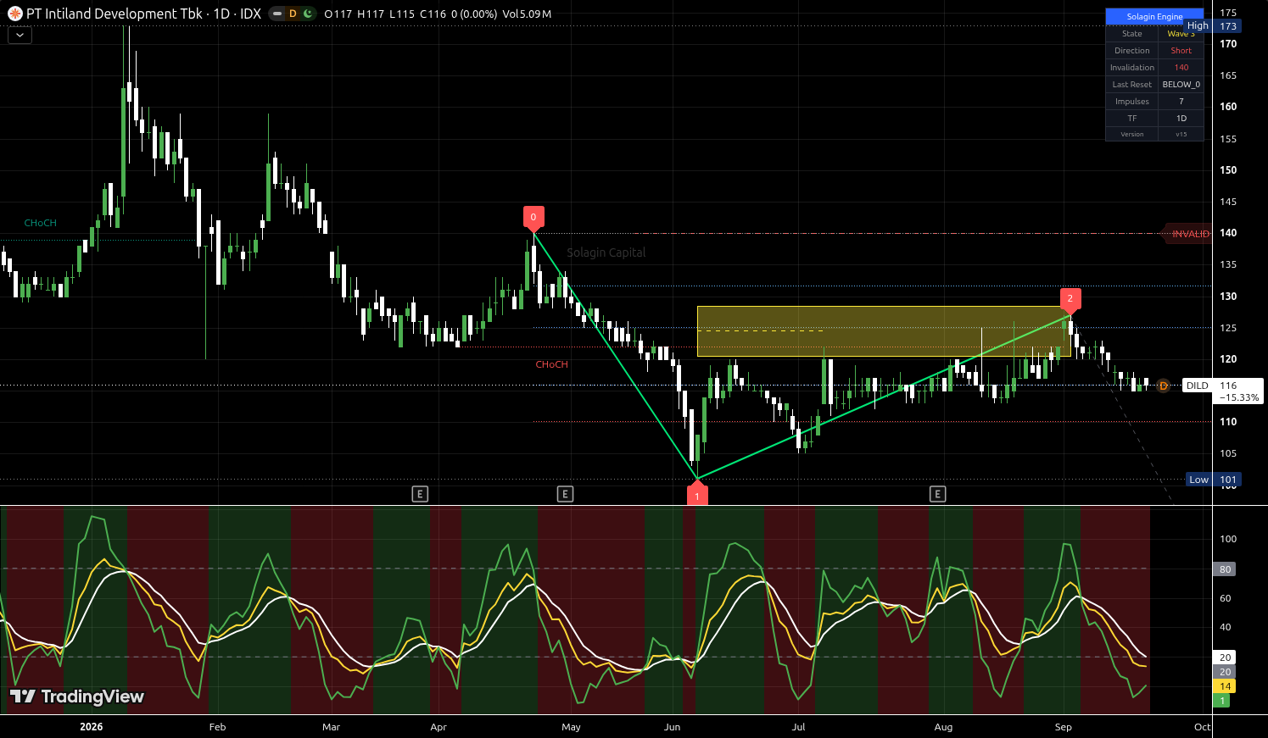This screenshot has height=738, width=1268.
Task: Click the 110 price axis label
Action: 1228,422
